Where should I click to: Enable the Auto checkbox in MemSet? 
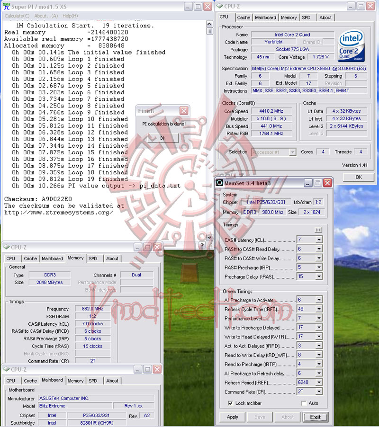click(304, 403)
